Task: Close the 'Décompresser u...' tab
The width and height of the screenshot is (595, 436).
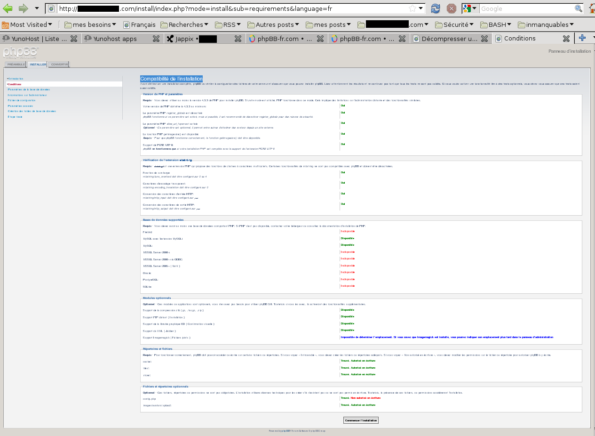Action: click(484, 39)
